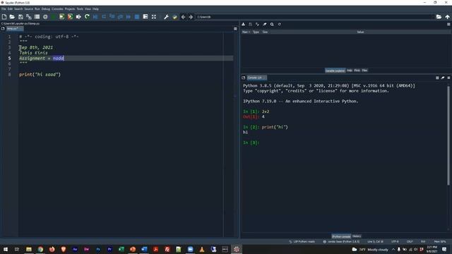Image resolution: width=452 pixels, height=254 pixels.
Task: Switch to the Plots pane tab
Action: pyautogui.click(x=357, y=71)
